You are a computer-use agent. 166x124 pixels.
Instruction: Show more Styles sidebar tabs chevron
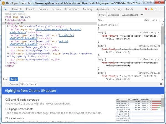point(142,15)
